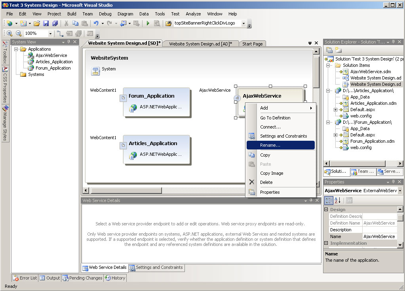Click the New Project toolbar icon
405x291 pixels.
(x=10, y=23)
